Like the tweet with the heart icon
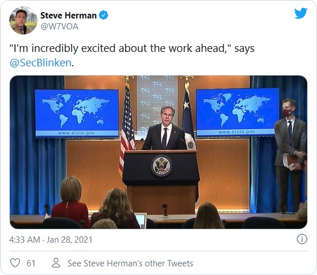Viewport: 317px width, 275px height. (x=15, y=263)
